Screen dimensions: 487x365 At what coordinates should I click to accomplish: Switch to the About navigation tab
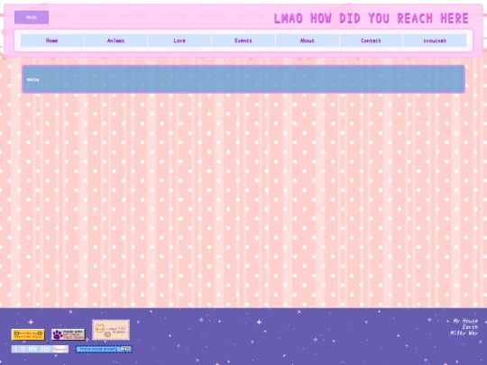[308, 41]
